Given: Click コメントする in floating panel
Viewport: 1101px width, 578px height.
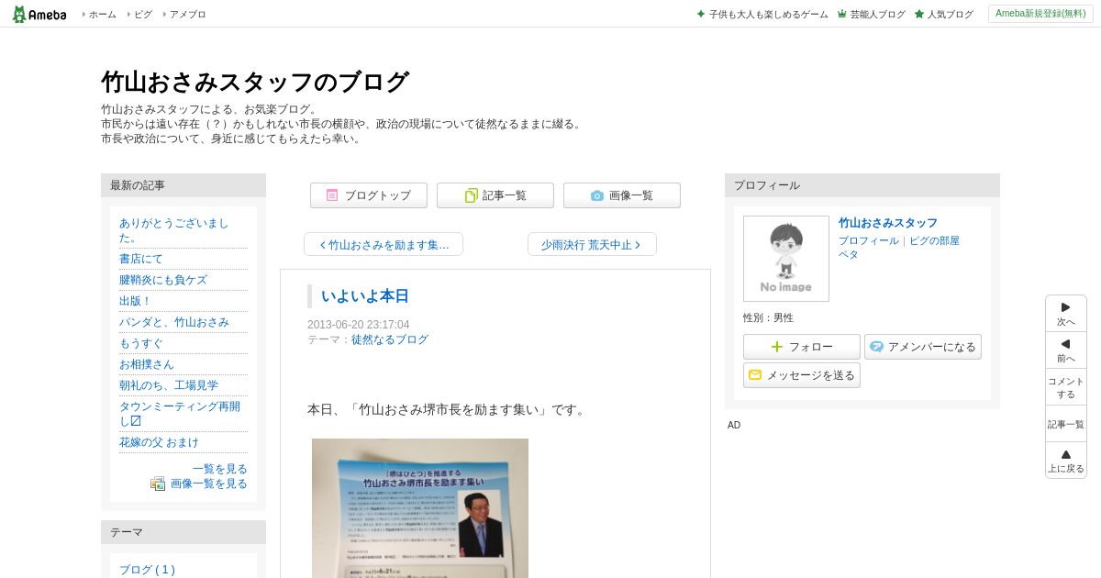Looking at the screenshot, I should pyautogui.click(x=1066, y=387).
